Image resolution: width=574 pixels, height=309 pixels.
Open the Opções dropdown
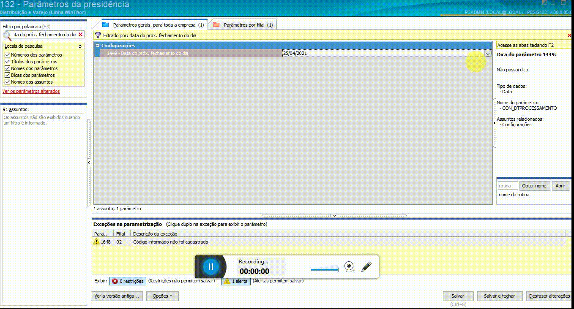point(162,296)
